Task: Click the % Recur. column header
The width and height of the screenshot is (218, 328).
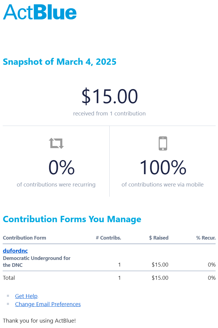Action: tap(206, 238)
